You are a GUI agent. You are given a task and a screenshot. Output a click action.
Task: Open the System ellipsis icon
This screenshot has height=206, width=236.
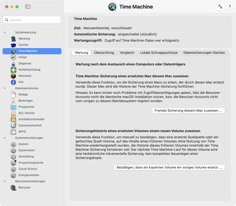(x=13, y=144)
